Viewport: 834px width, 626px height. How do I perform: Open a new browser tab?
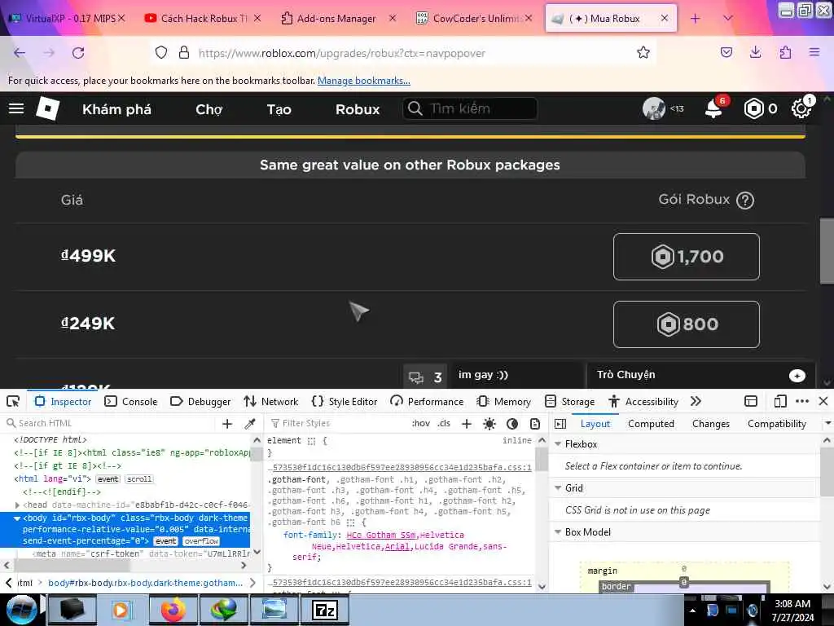coord(695,19)
